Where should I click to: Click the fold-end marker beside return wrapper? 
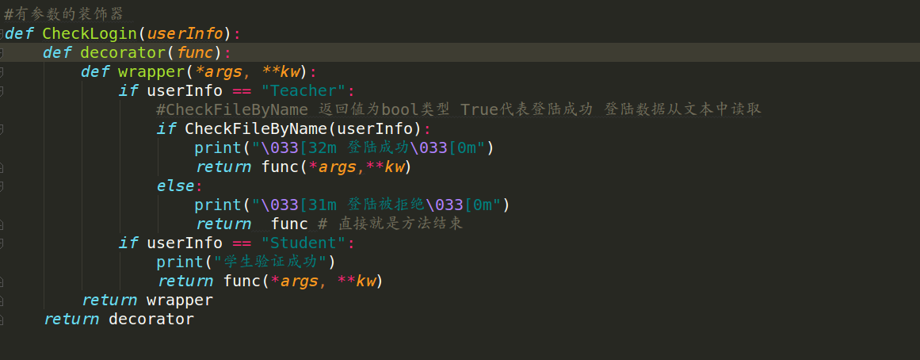click(2, 300)
